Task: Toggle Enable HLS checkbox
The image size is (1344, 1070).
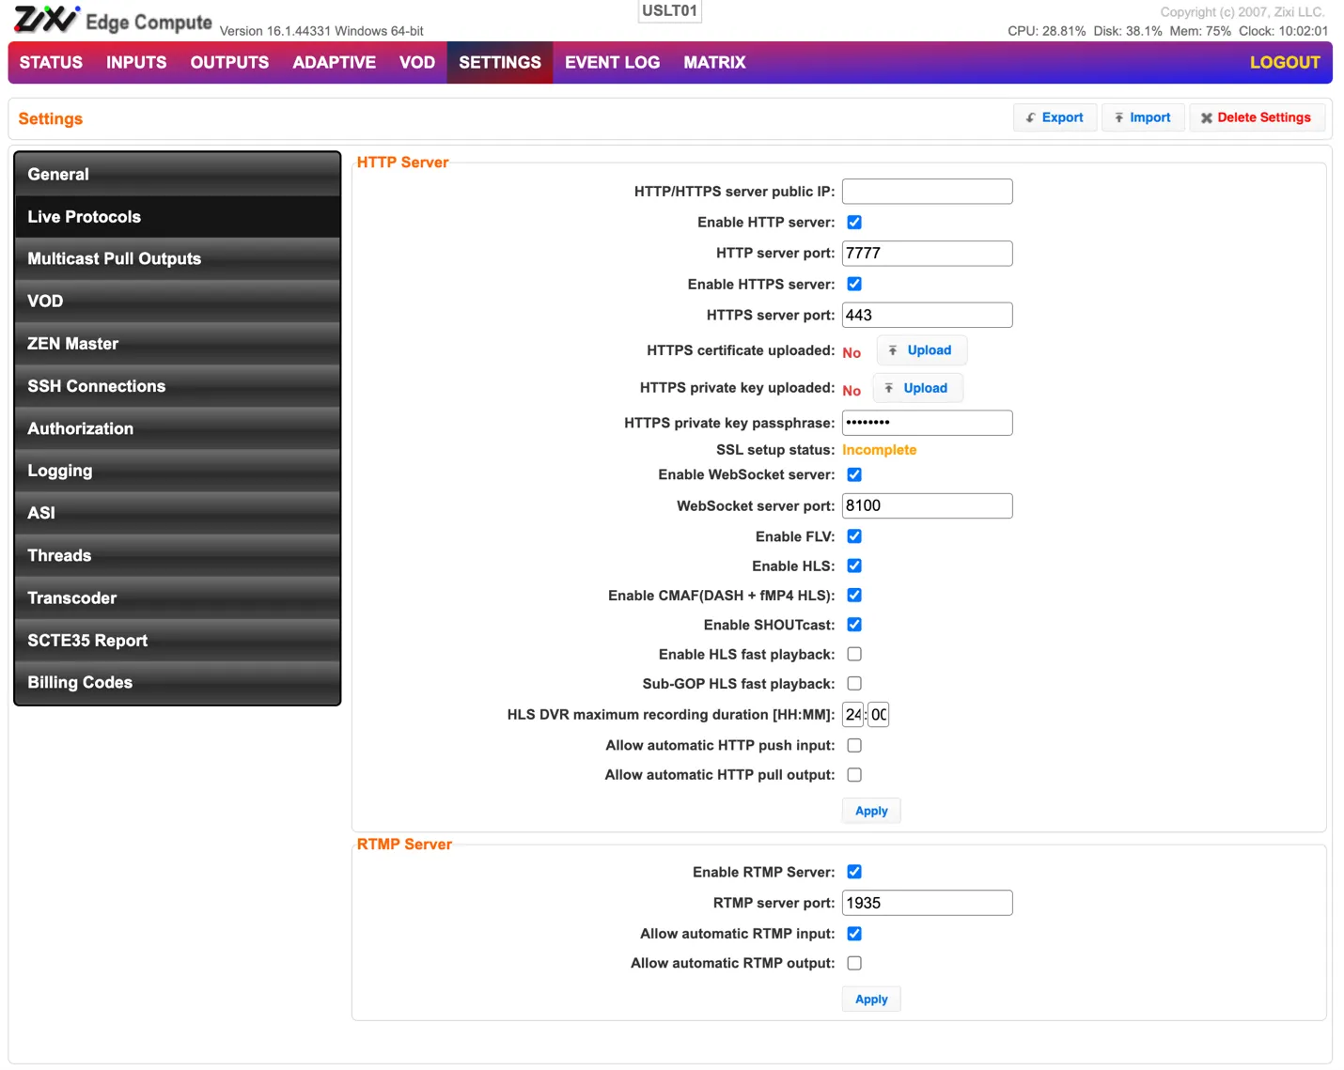Action: [x=854, y=566]
